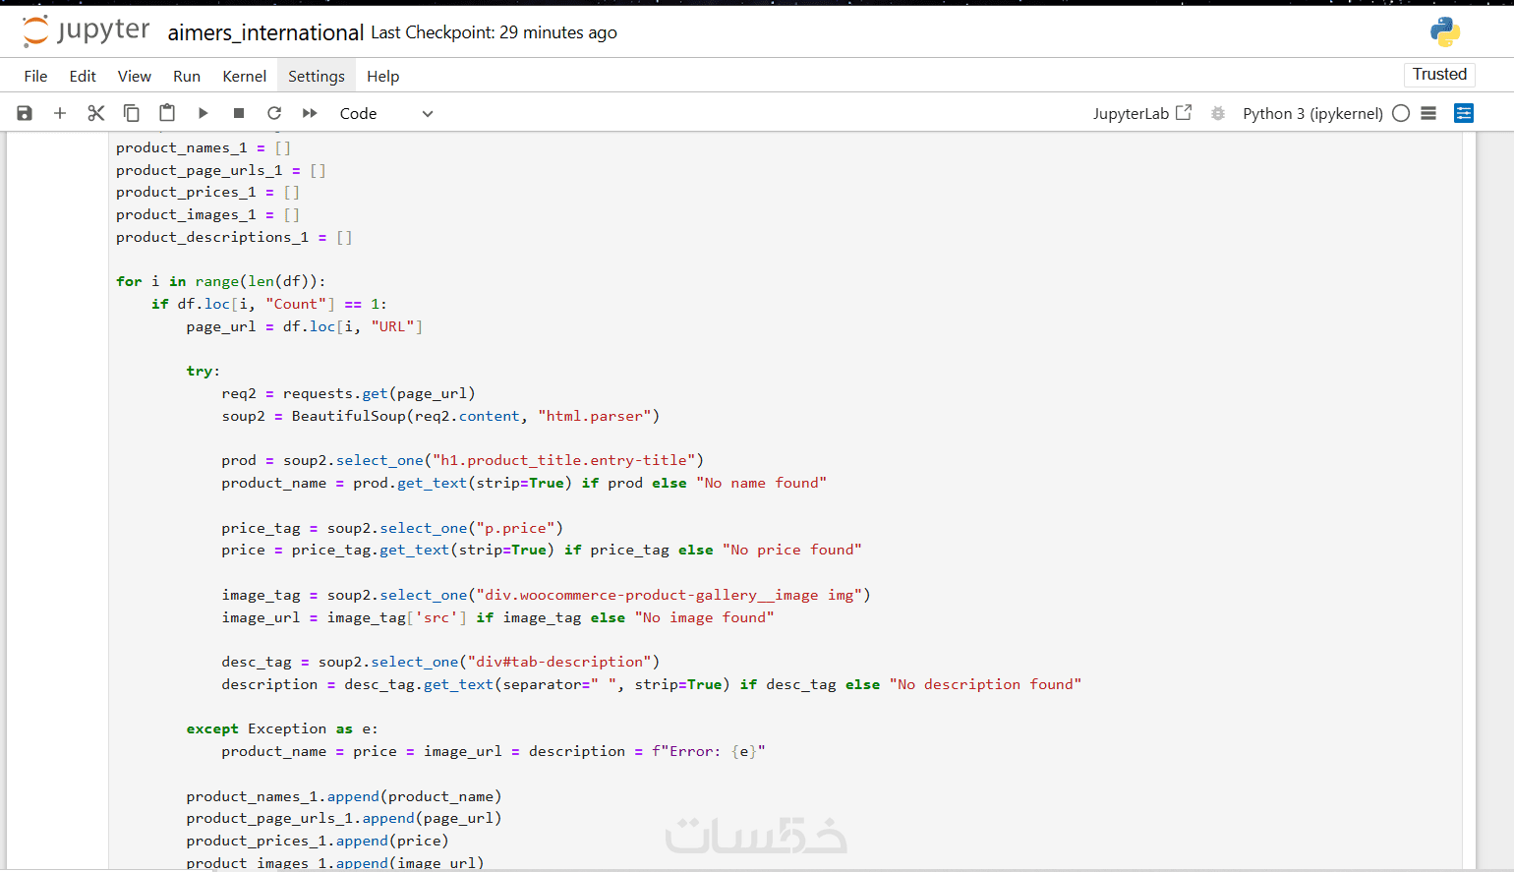Screen dimensions: 1514x872
Task: Click the Python 3 (ipykernel) kernel selector
Action: pos(1312,113)
